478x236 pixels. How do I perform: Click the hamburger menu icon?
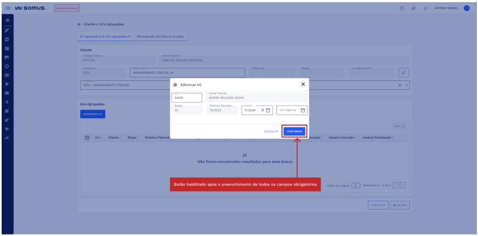(x=7, y=8)
